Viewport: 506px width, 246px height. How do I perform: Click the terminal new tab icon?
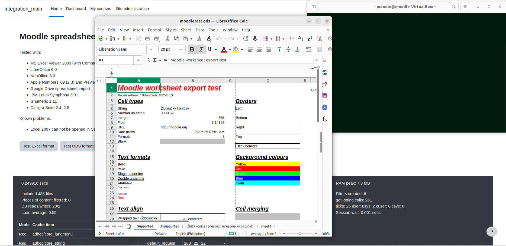click(x=314, y=7)
